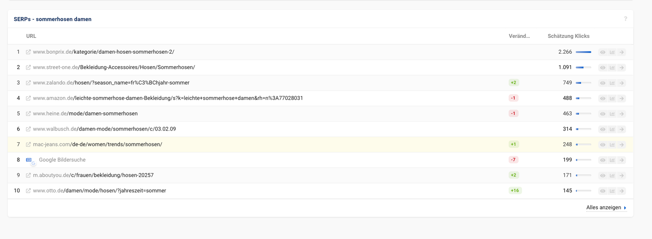Click the chart icon in the otto.de row
Viewport: 652px width, 239px height.
(612, 191)
